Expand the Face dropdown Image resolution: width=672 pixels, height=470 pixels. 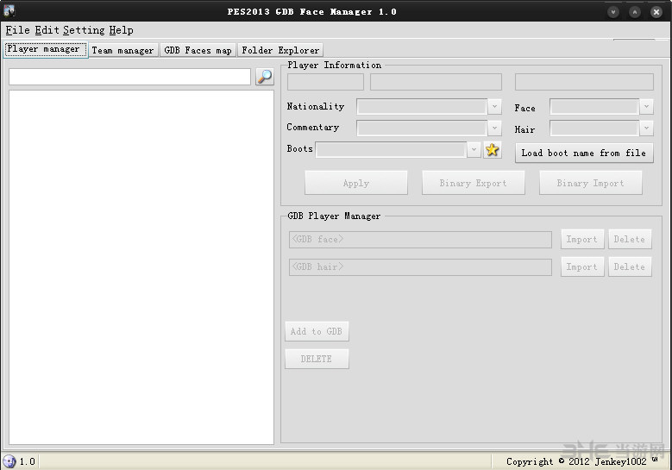click(646, 106)
